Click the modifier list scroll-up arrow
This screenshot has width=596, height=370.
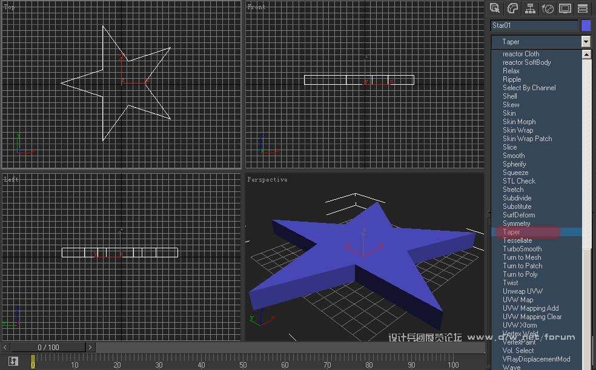[586, 55]
